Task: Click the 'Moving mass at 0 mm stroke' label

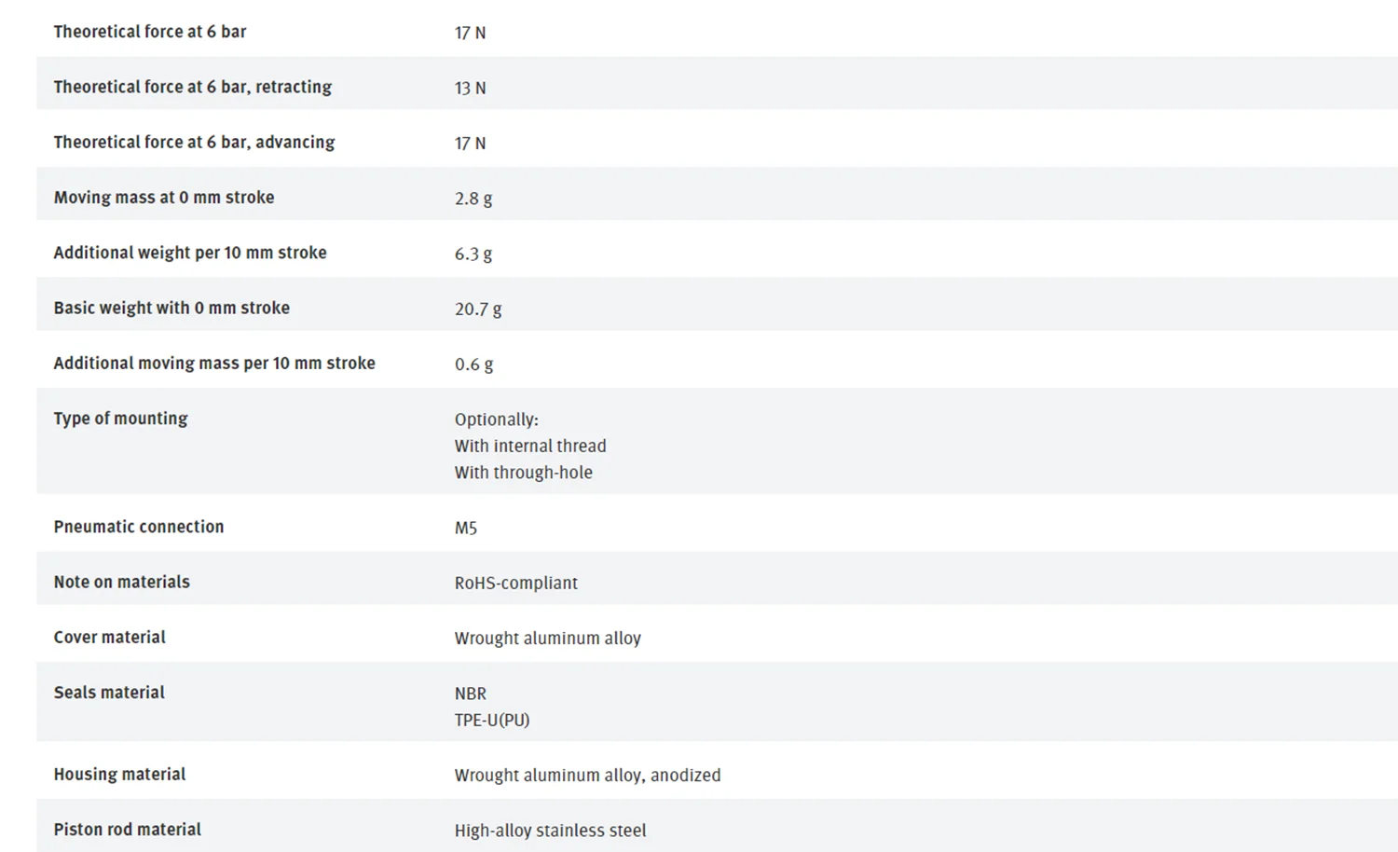Action: 164,197
